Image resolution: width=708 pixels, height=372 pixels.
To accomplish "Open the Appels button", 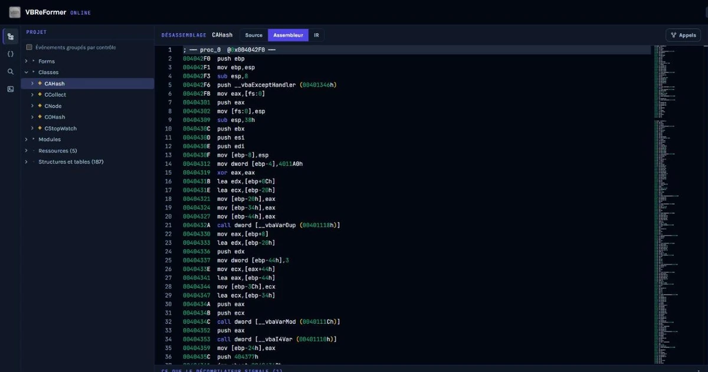I will point(683,35).
